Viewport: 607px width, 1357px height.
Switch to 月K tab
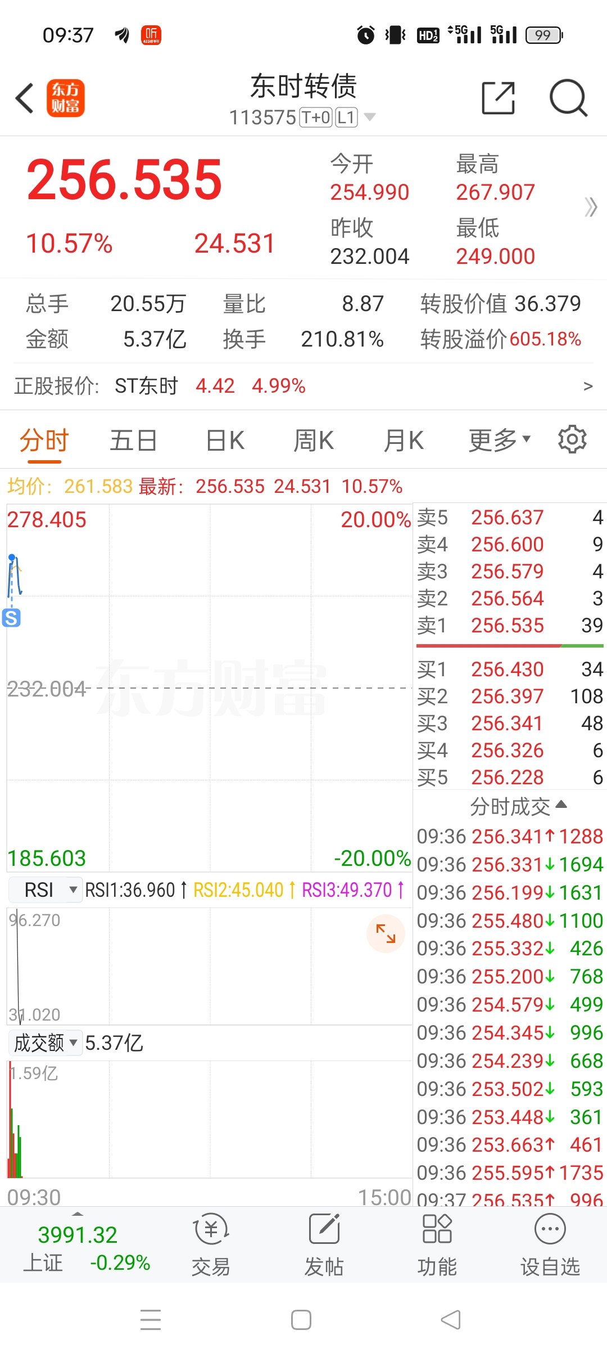404,440
